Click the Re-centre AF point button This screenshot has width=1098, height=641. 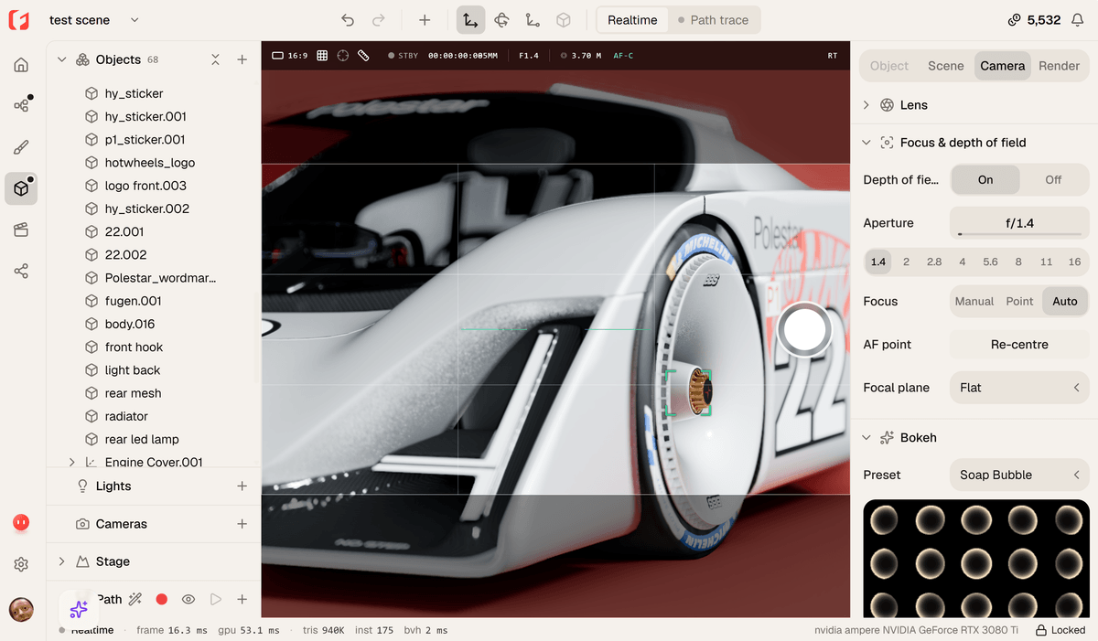1019,345
